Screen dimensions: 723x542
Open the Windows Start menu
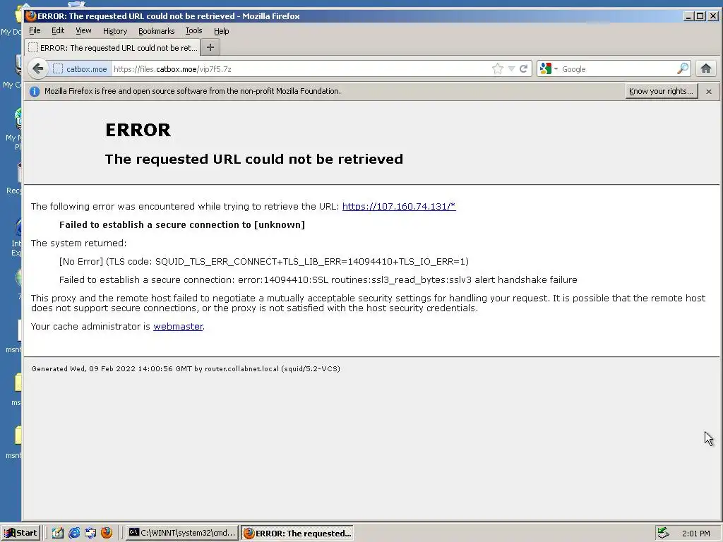(20, 533)
